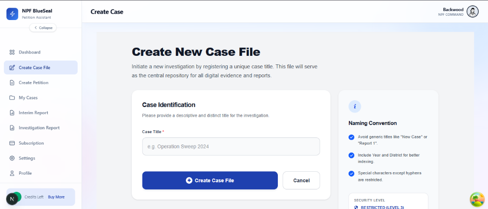Select Create Case File menu item
Image resolution: width=488 pixels, height=209 pixels.
click(x=41, y=68)
